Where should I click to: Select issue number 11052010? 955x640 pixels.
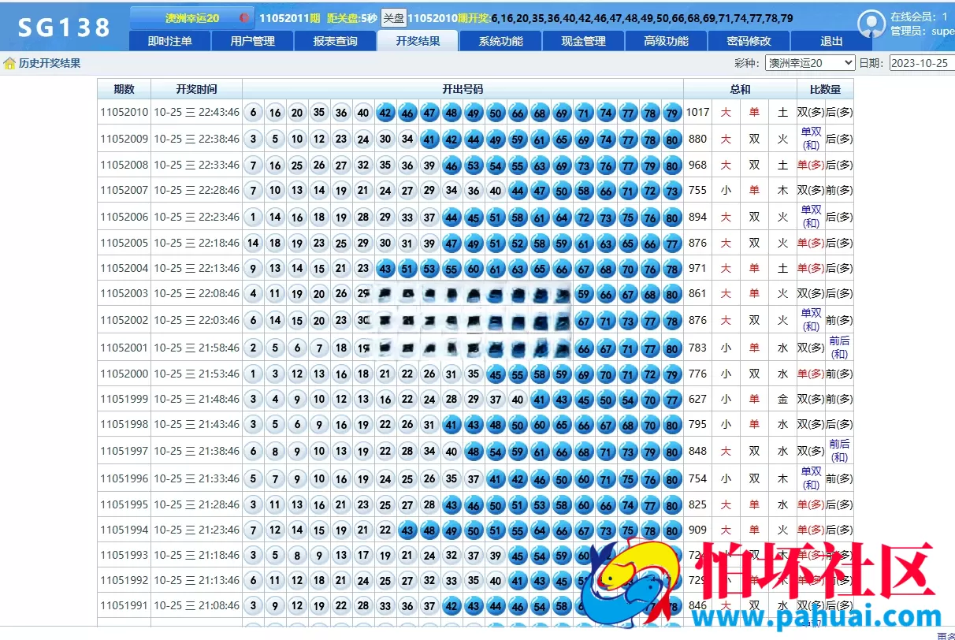tap(124, 112)
